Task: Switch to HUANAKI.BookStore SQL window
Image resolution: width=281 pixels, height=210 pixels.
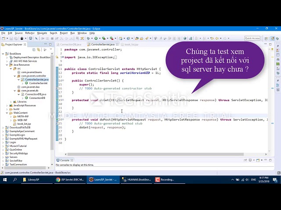Action: click(137, 180)
